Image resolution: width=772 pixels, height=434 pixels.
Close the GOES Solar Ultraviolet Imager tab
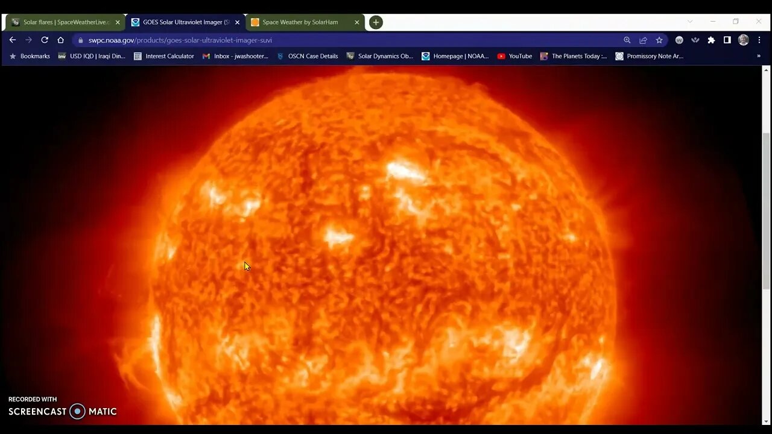pyautogui.click(x=237, y=22)
